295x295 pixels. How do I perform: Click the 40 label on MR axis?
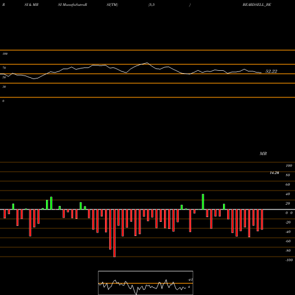pyautogui.click(x=288, y=194)
